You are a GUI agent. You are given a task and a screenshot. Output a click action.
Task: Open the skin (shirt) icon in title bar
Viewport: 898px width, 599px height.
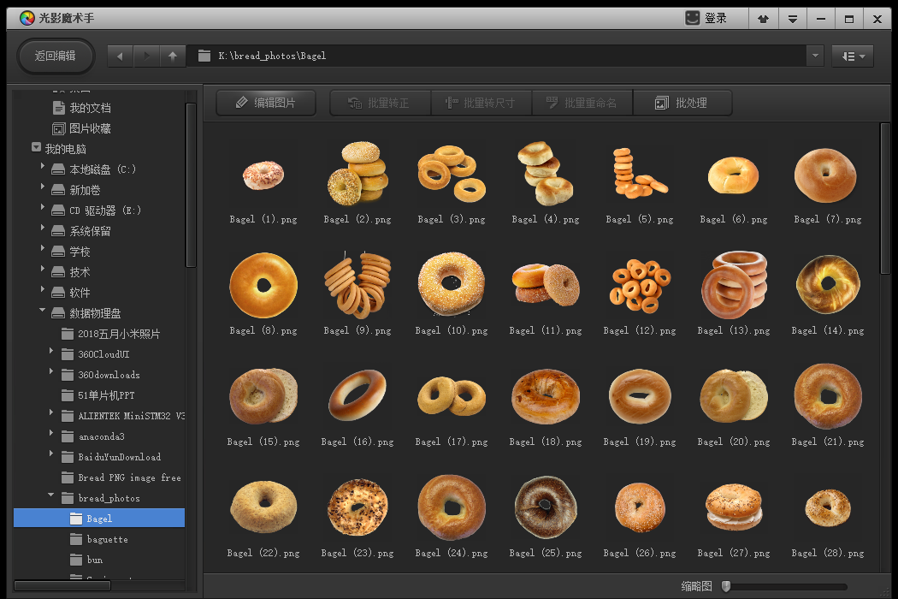[762, 18]
